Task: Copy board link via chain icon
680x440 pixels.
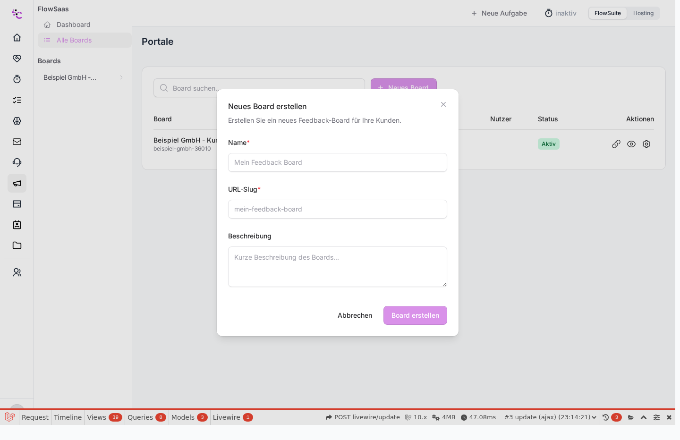Action: 616,144
